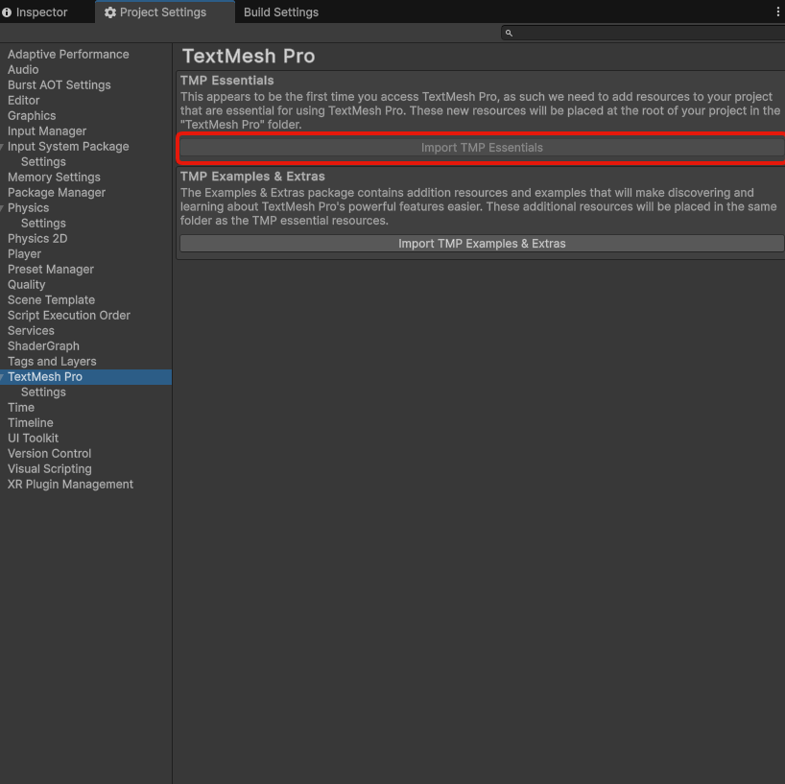
Task: Open the kebab menu at top right
Action: coord(777,12)
